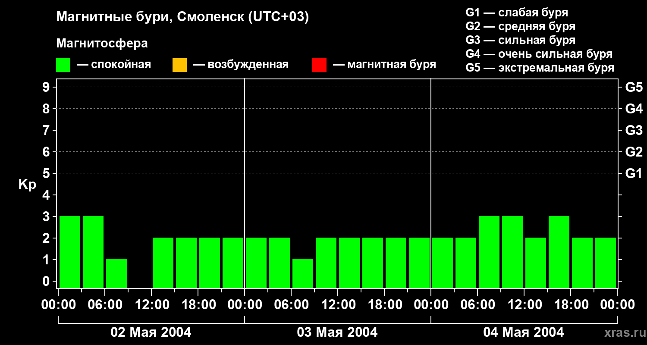647x345 pixels.
Task: Click the 06:00 time label for 02 Мая
Action: [x=105, y=305]
